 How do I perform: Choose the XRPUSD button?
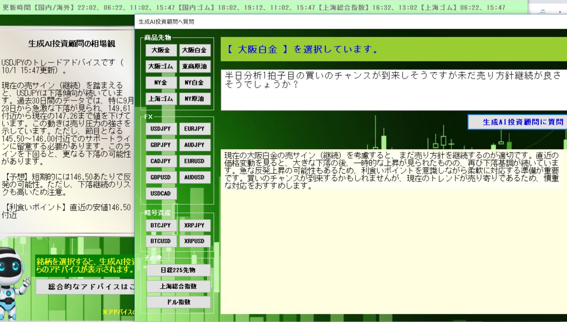tap(194, 241)
